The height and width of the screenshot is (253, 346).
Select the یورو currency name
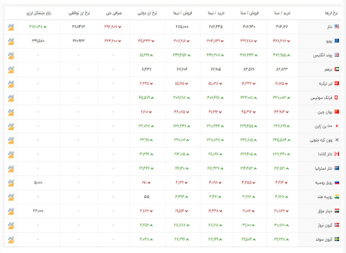coord(329,41)
